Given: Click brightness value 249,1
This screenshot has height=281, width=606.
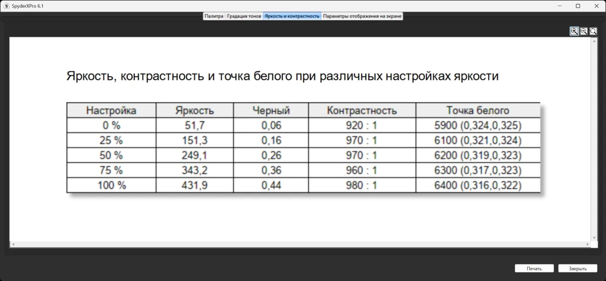Looking at the screenshot, I should click(195, 155).
